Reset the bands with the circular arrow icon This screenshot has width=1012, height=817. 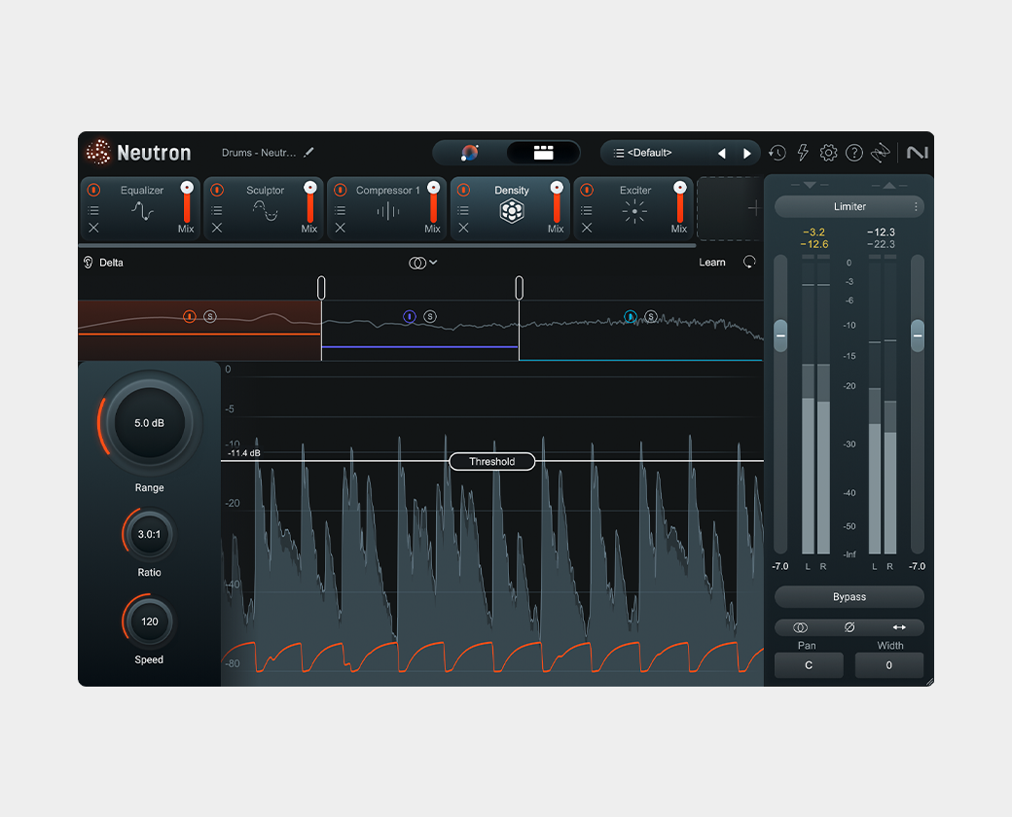click(x=749, y=262)
